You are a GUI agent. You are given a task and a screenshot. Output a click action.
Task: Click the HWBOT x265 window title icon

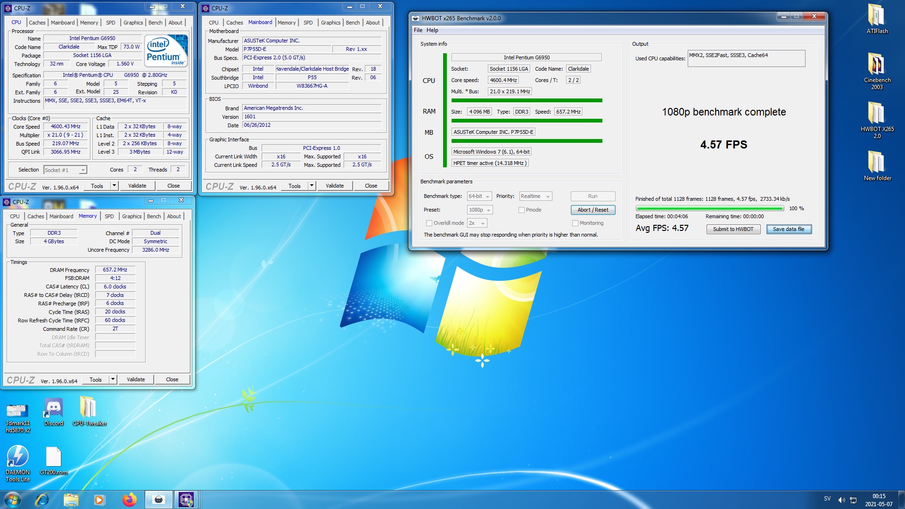pyautogui.click(x=415, y=18)
